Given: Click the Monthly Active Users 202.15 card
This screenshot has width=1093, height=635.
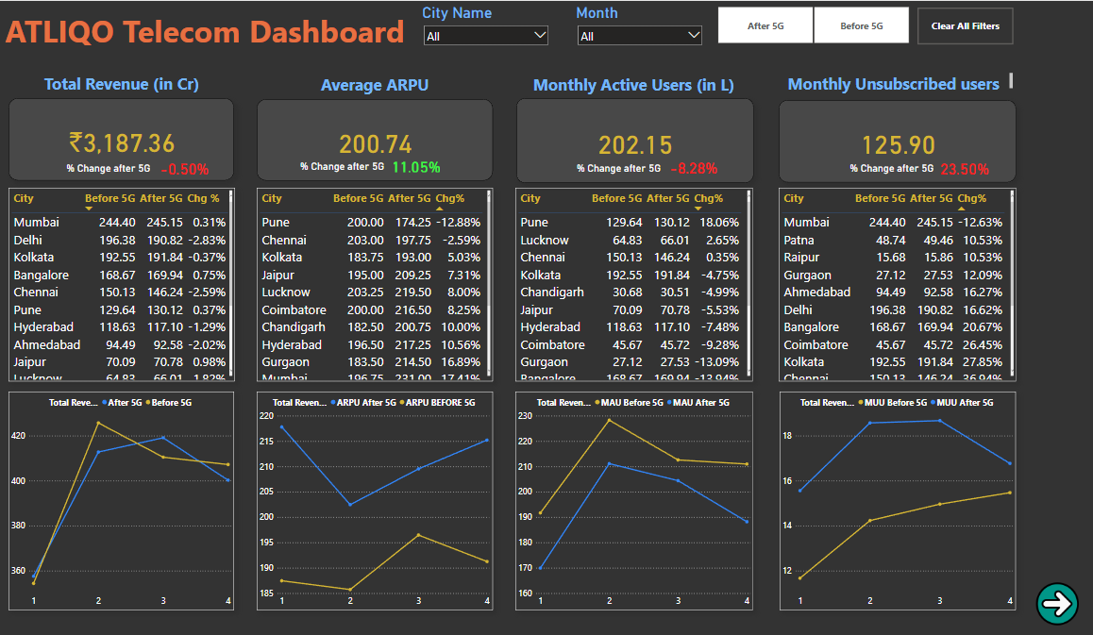Looking at the screenshot, I should pos(634,142).
